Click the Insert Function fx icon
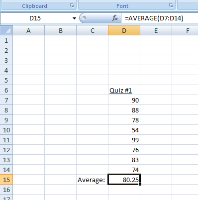The height and width of the screenshot is (200, 198). (x=115, y=18)
